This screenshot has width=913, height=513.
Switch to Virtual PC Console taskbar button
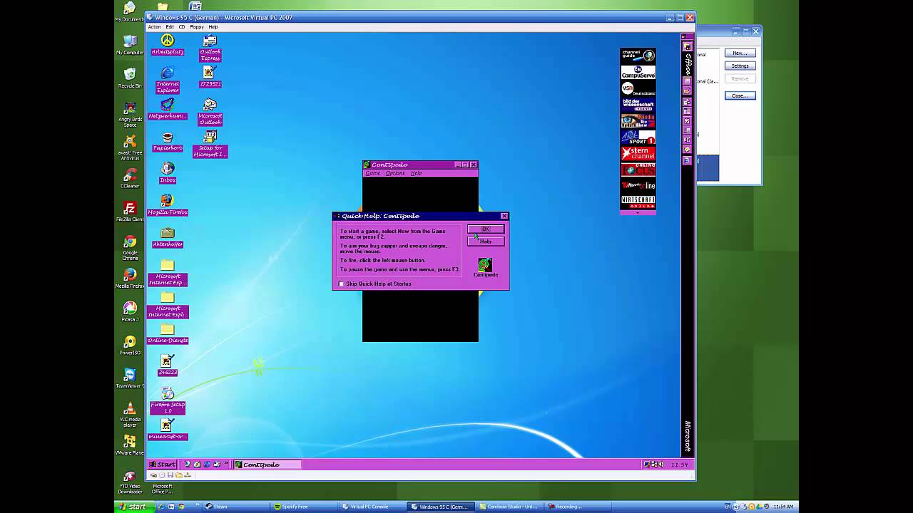[x=372, y=507]
